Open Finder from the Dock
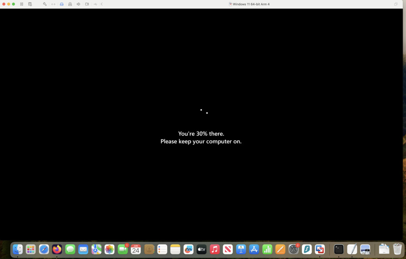The image size is (406, 259). (x=17, y=249)
